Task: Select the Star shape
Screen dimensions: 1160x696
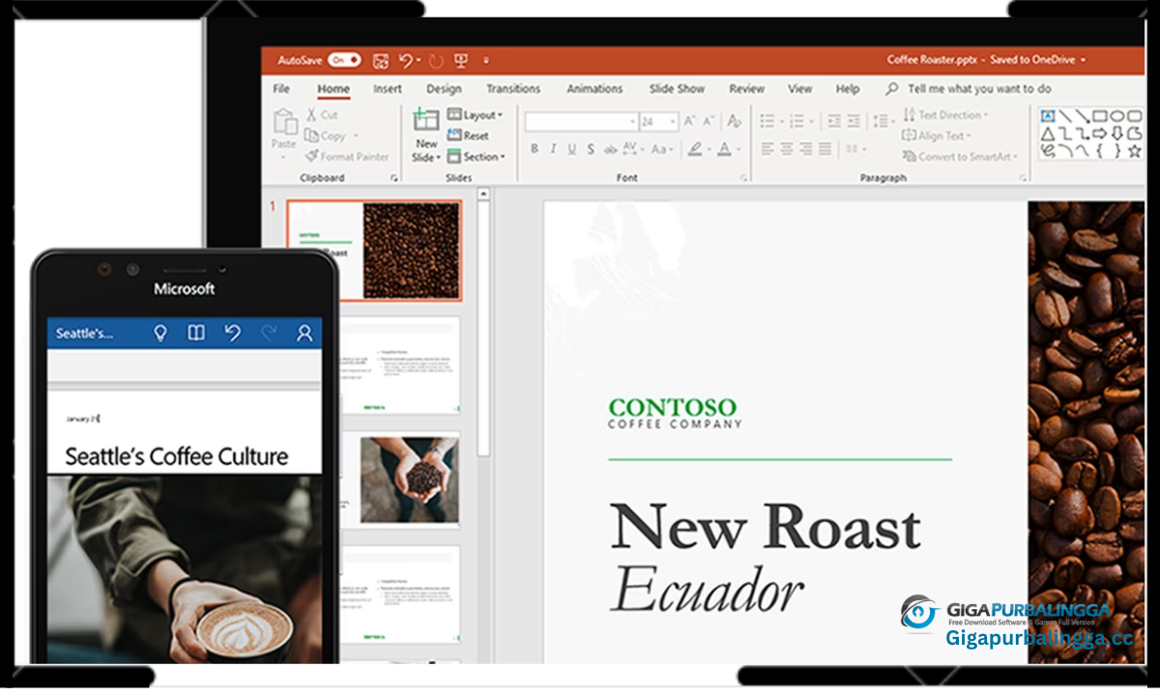Action: 1135,152
